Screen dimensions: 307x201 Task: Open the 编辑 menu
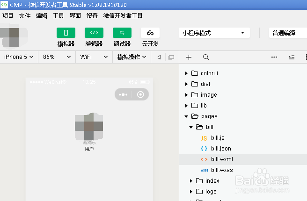click(42, 15)
